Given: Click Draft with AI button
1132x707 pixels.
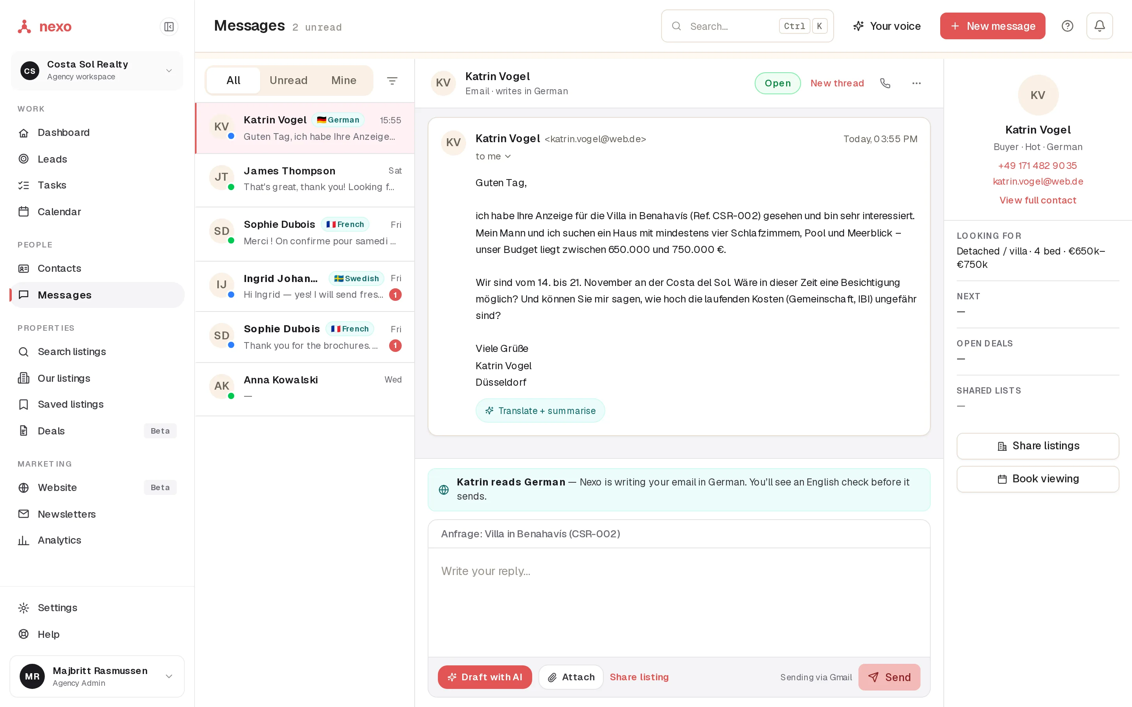Looking at the screenshot, I should point(485,677).
